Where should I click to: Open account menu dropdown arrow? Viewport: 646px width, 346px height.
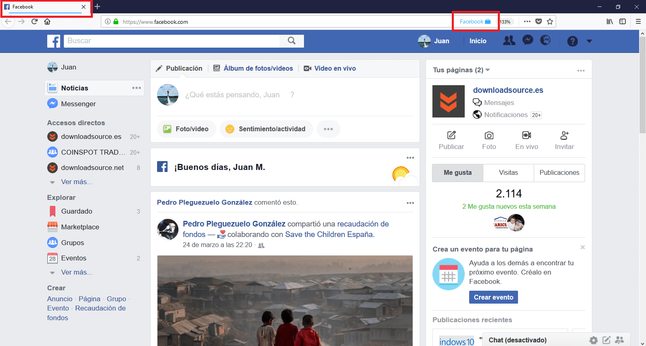[x=589, y=41]
